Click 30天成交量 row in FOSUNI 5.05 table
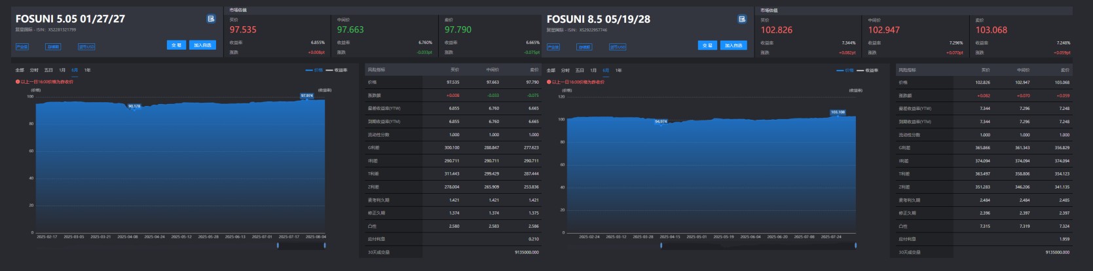 pos(453,252)
